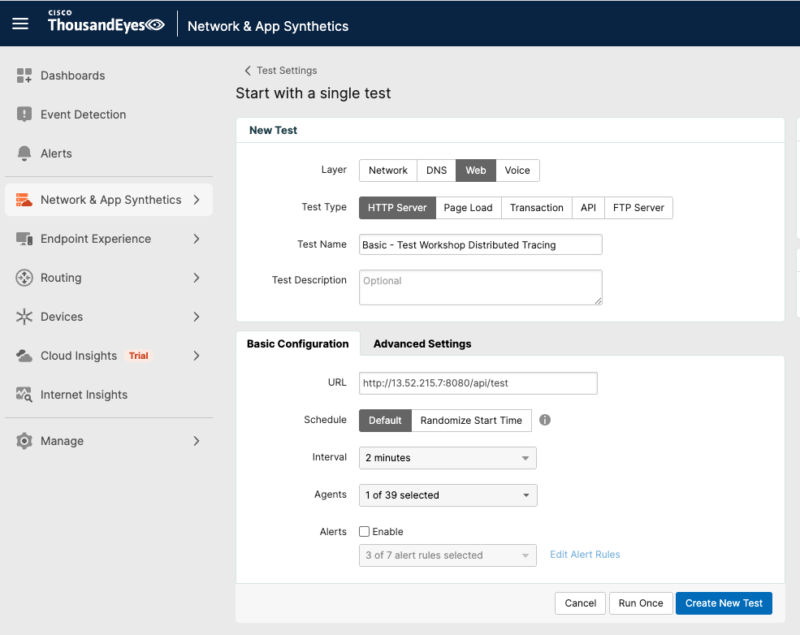Switch to Basic Configuration tab
The height and width of the screenshot is (635, 800).
point(298,343)
